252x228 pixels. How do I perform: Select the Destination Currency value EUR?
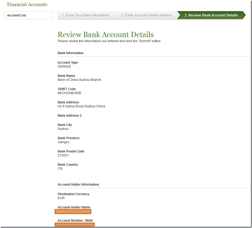click(61, 198)
